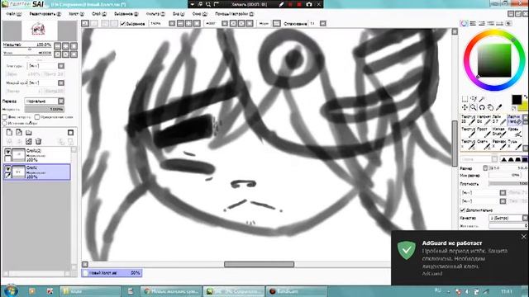Click the zoom in button in navigator

pos(66,46)
